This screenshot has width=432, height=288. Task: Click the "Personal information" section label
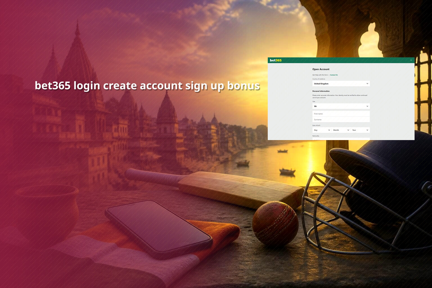coord(321,91)
